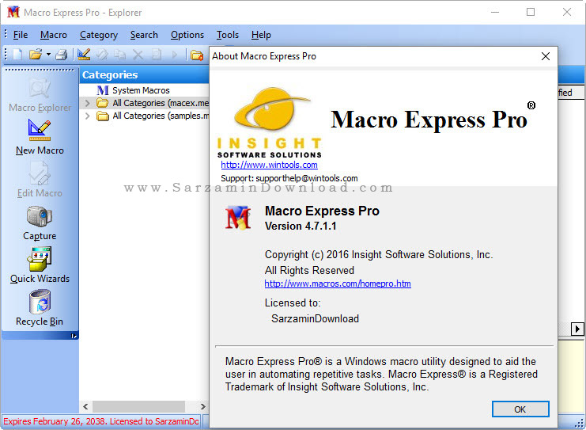Click New Macro in the sidebar
The height and width of the screenshot is (430, 586).
pos(40,137)
